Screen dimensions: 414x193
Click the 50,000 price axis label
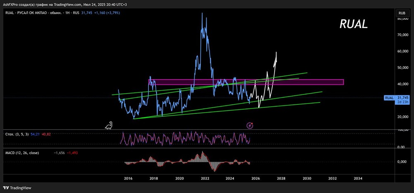pos(403,68)
